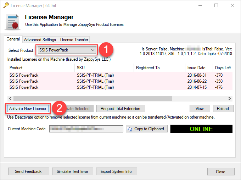
Task: Open the Select Product combo box
Action: click(x=67, y=50)
